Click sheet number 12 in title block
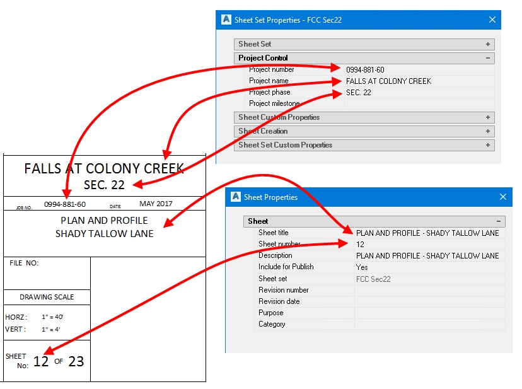The image size is (522, 389). tap(41, 361)
